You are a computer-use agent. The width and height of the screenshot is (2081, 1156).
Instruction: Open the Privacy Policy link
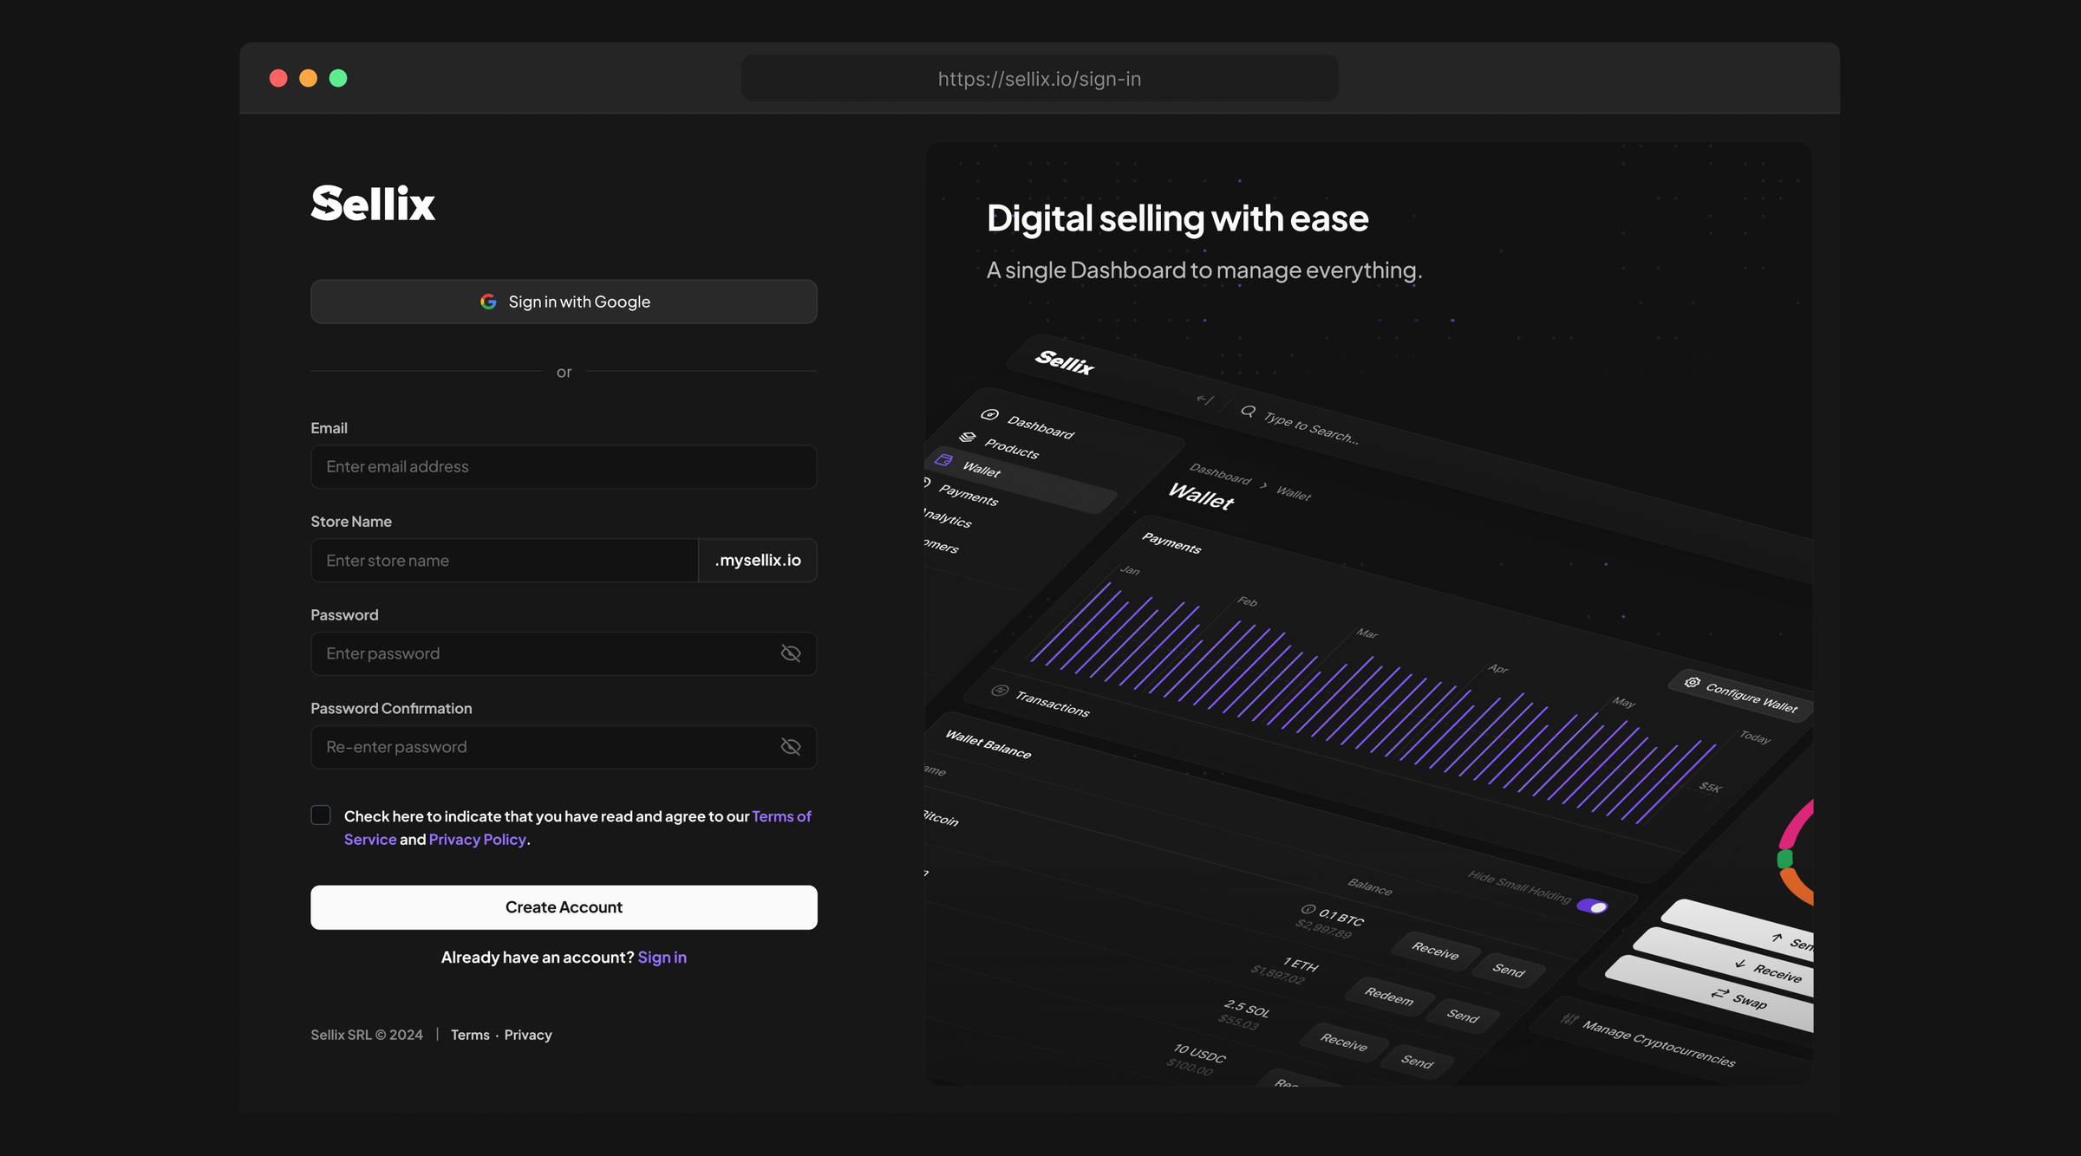coord(477,840)
